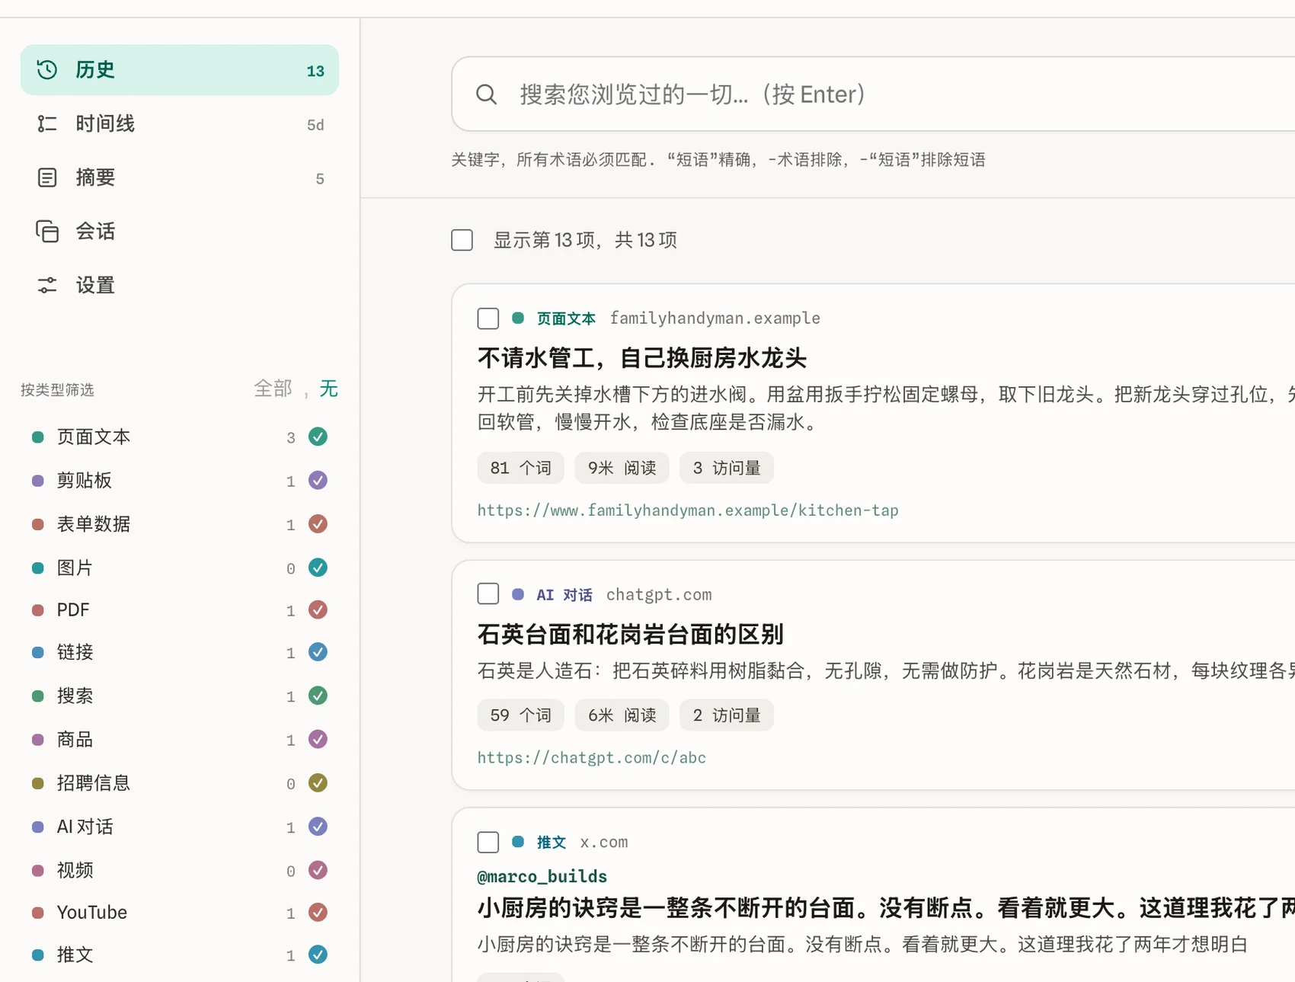1295x982 pixels.
Task: Toggle the YouTube filter checkmark
Action: [318, 912]
